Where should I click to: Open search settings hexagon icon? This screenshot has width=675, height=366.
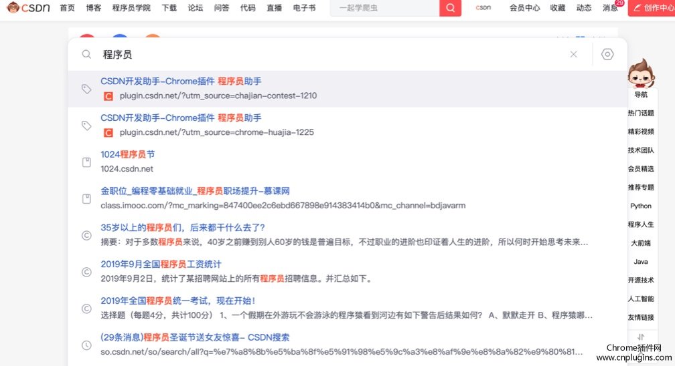(607, 54)
